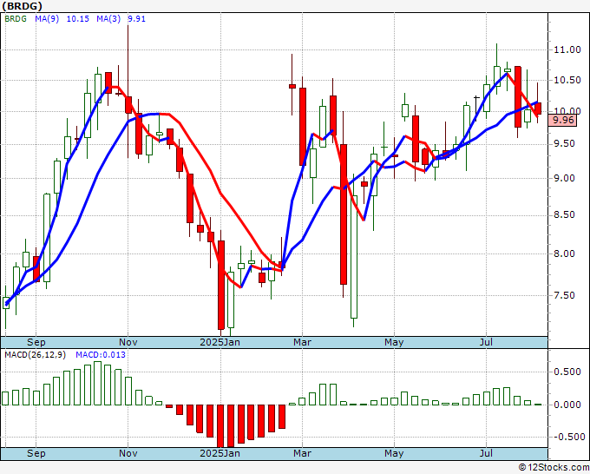Click the 0.000 MACD axis label
The height and width of the screenshot is (474, 590).
tap(567, 405)
